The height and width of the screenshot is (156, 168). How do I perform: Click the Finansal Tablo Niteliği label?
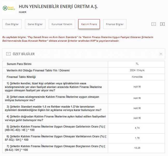point(21,77)
